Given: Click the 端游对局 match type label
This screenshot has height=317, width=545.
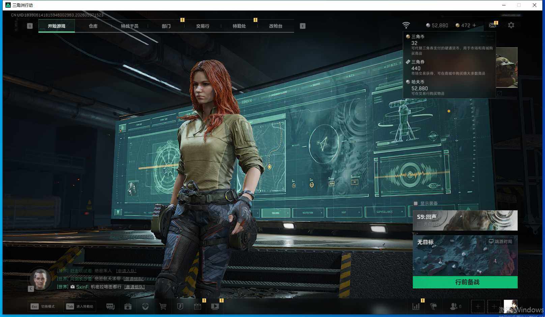Looking at the screenshot, I should coord(500,241).
